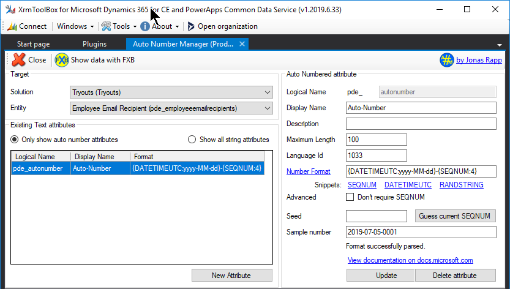Click the Close toolbar button label

37,60
